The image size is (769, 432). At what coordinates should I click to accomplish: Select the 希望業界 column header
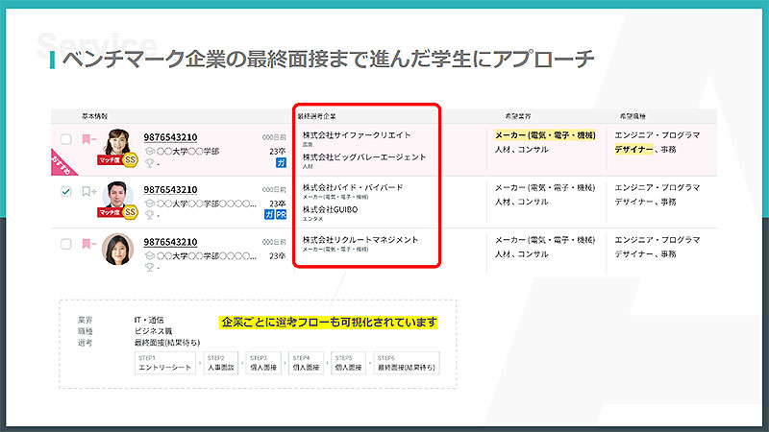click(518, 115)
